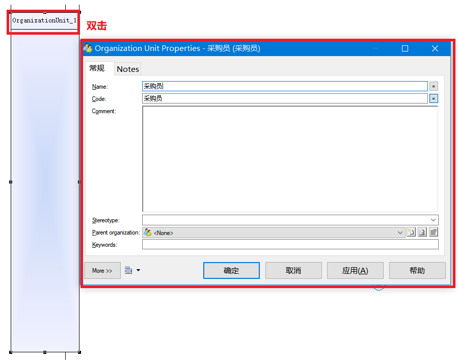
Task: Open properties of the parent organization via magnifier icon
Action: click(x=422, y=232)
